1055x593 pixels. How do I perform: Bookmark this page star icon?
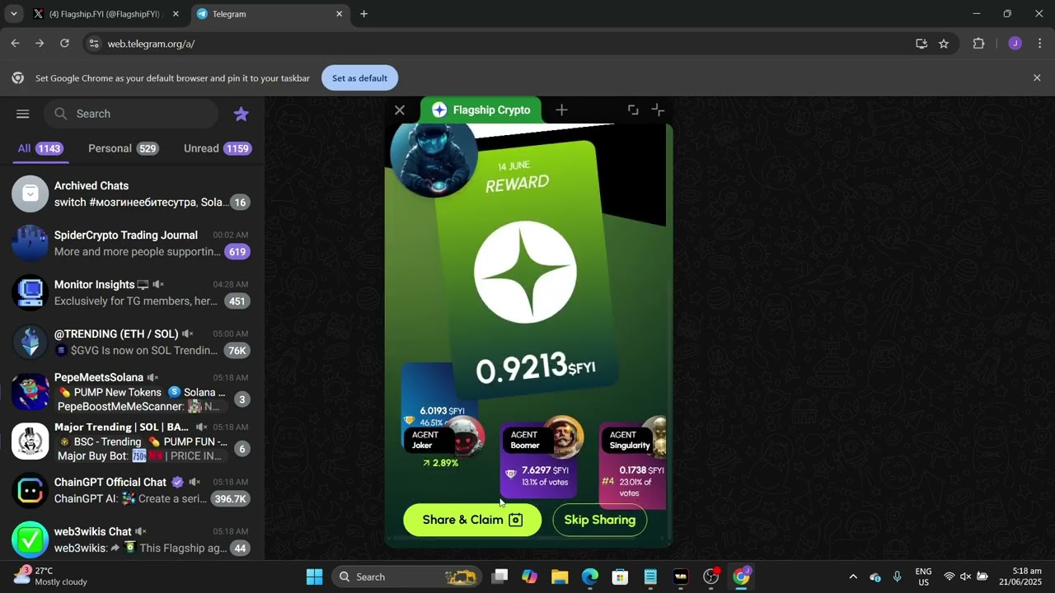(944, 44)
